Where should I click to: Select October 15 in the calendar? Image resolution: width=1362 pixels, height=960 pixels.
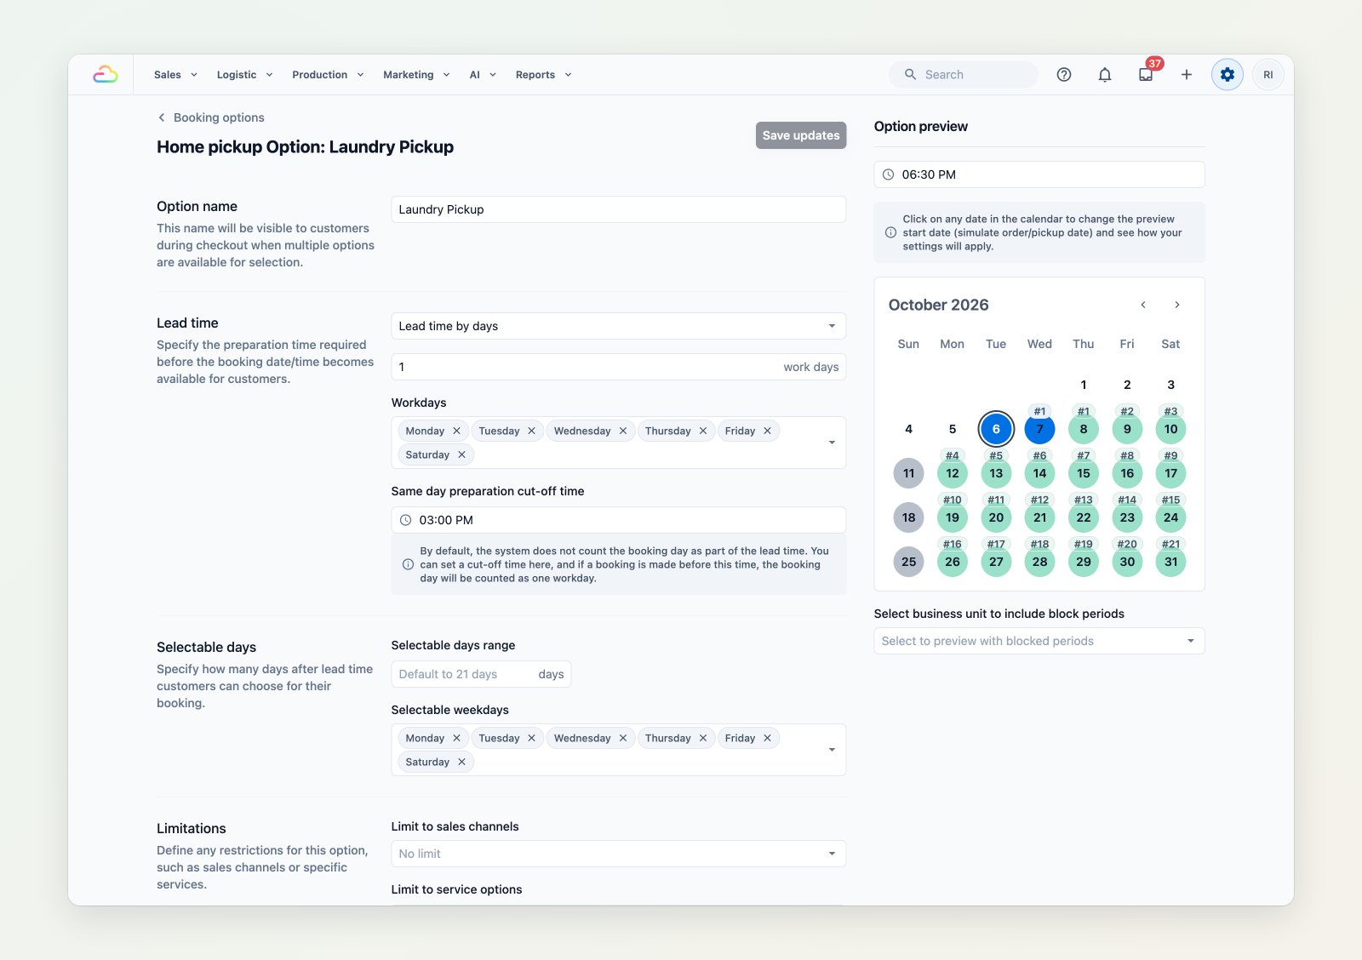point(1083,473)
